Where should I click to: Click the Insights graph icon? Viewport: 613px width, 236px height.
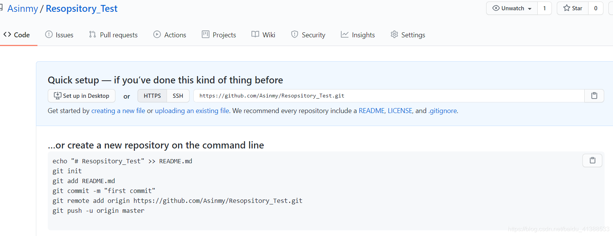[345, 34]
